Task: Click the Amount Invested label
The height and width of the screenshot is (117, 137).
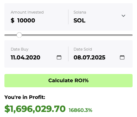Action: click(x=27, y=12)
